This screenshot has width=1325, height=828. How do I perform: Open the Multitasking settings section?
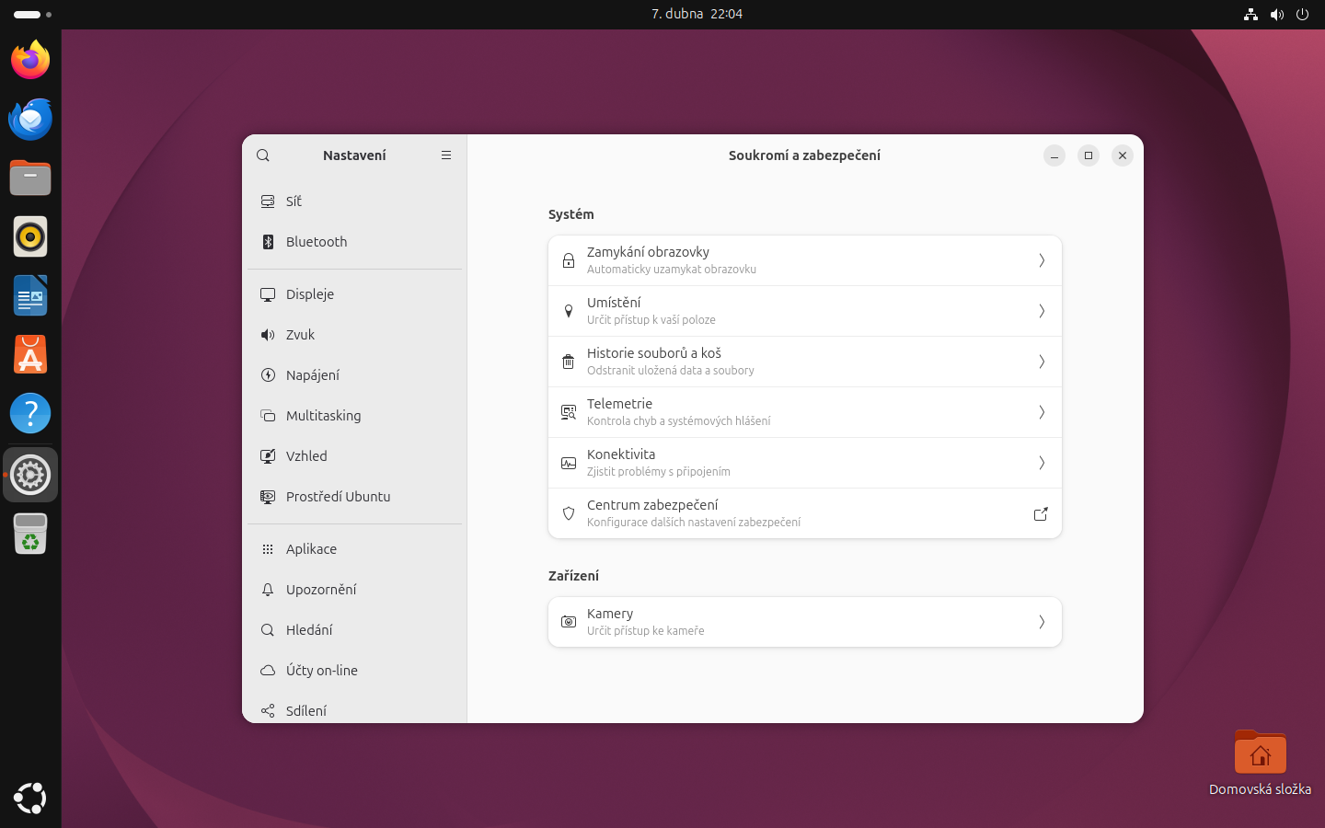(x=323, y=416)
